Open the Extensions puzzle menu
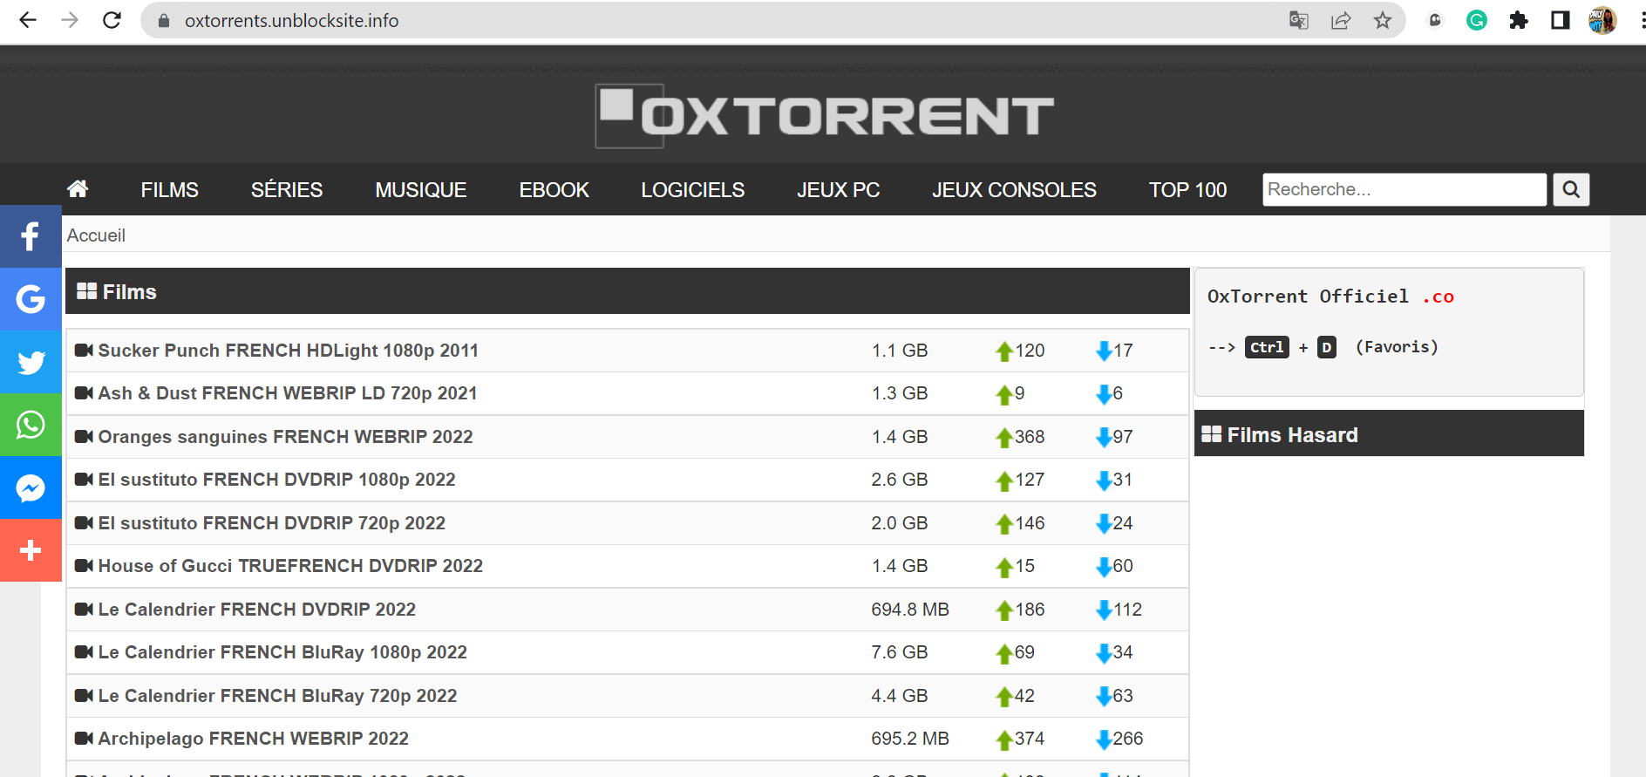 point(1519,20)
